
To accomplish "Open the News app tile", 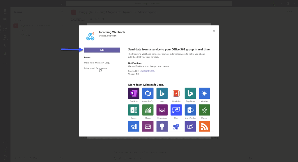I will pyautogui.click(x=162, y=93).
